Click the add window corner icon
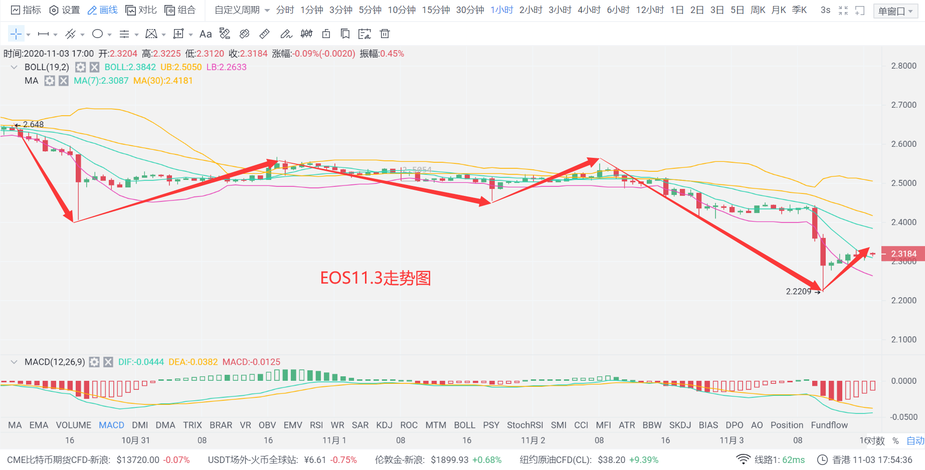Screen dimensions: 925x470 (860, 10)
